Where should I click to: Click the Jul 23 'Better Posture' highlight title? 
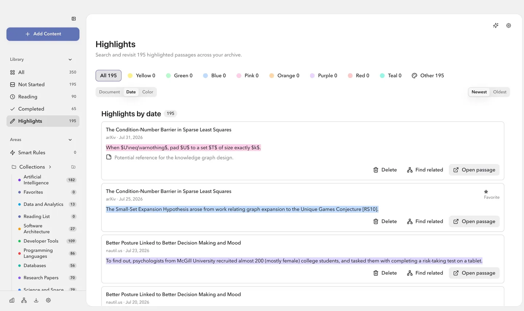[x=173, y=243]
